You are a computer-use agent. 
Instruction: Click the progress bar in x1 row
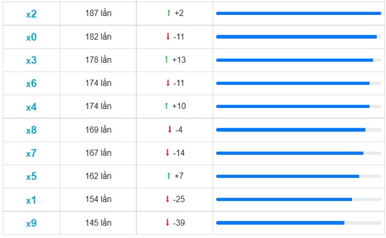tap(299, 199)
